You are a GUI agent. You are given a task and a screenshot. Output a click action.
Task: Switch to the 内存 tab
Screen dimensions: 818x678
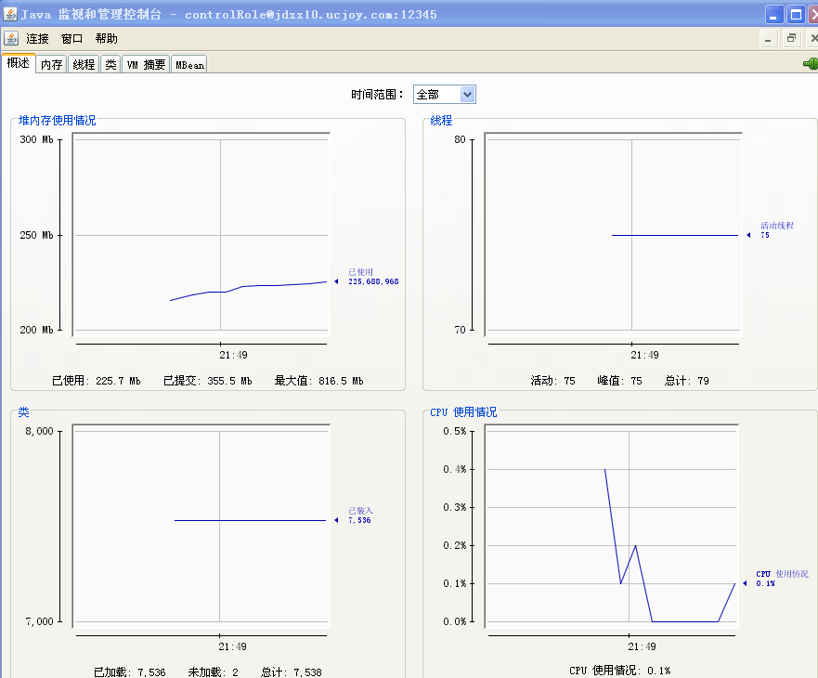[52, 64]
